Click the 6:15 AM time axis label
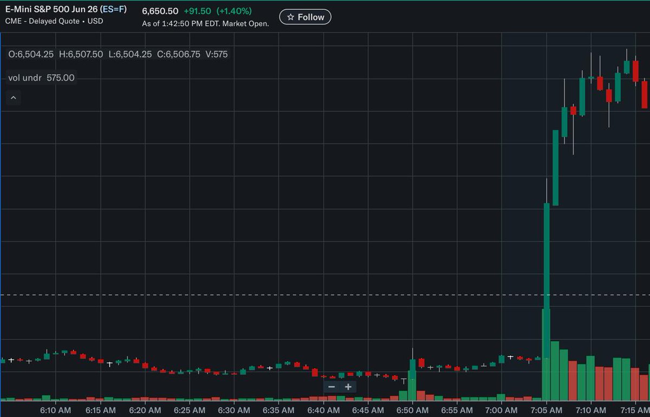The height and width of the screenshot is (417, 650). [100, 411]
